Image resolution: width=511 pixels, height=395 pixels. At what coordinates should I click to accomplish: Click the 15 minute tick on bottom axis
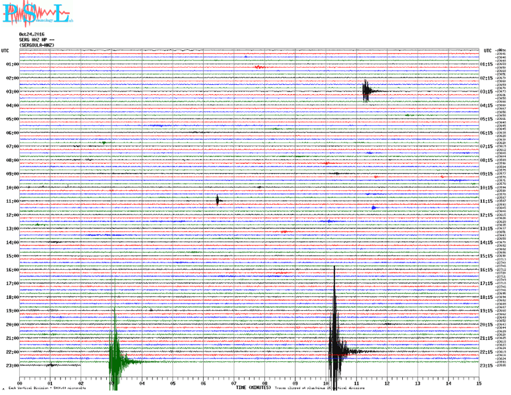pyautogui.click(x=478, y=383)
